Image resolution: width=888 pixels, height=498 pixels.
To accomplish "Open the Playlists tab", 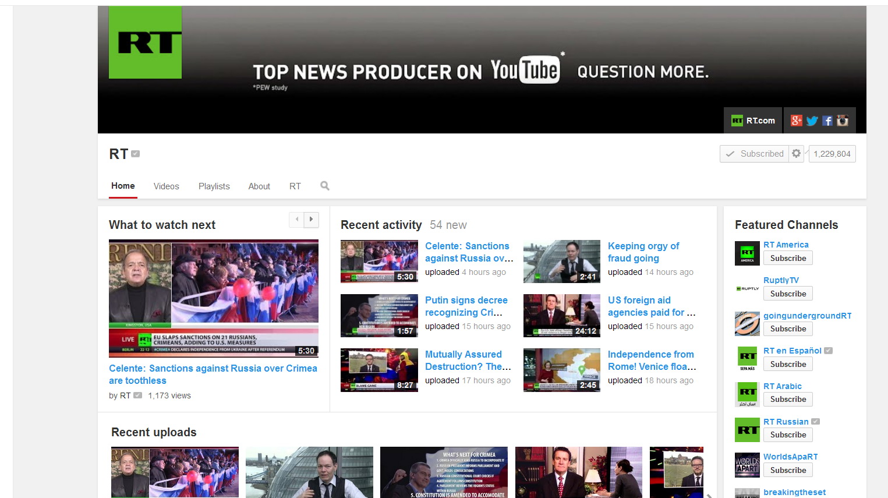I will [x=214, y=186].
